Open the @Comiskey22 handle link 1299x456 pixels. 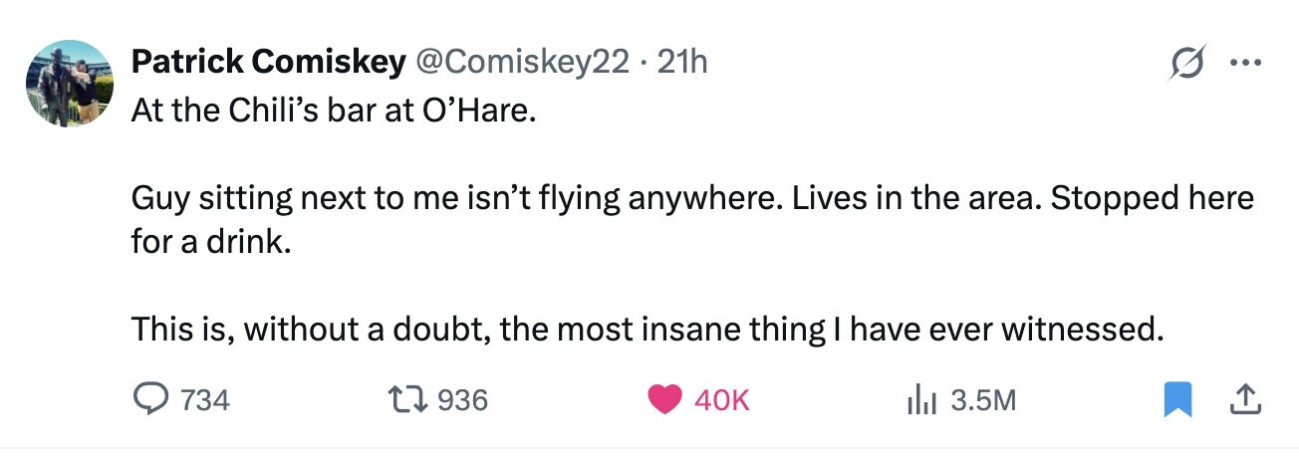click(524, 62)
